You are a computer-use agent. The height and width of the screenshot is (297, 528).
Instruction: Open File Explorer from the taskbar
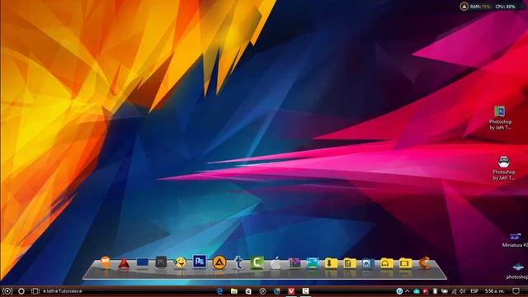234,291
